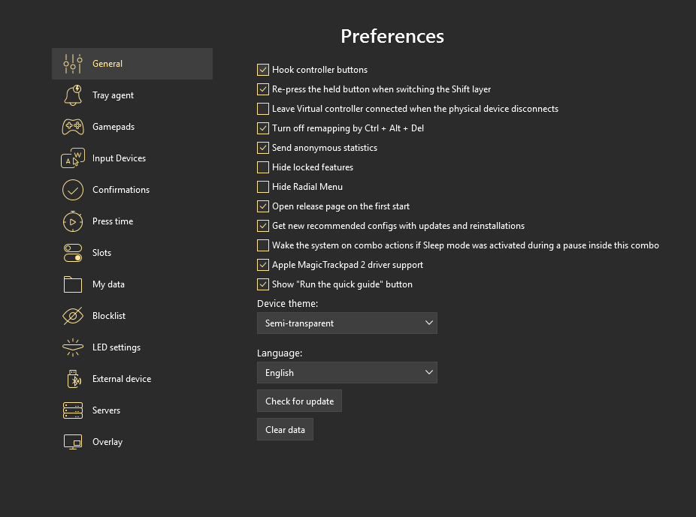The height and width of the screenshot is (517, 696).
Task: Enable Hide Radial Menu checkbox
Action: point(263,187)
